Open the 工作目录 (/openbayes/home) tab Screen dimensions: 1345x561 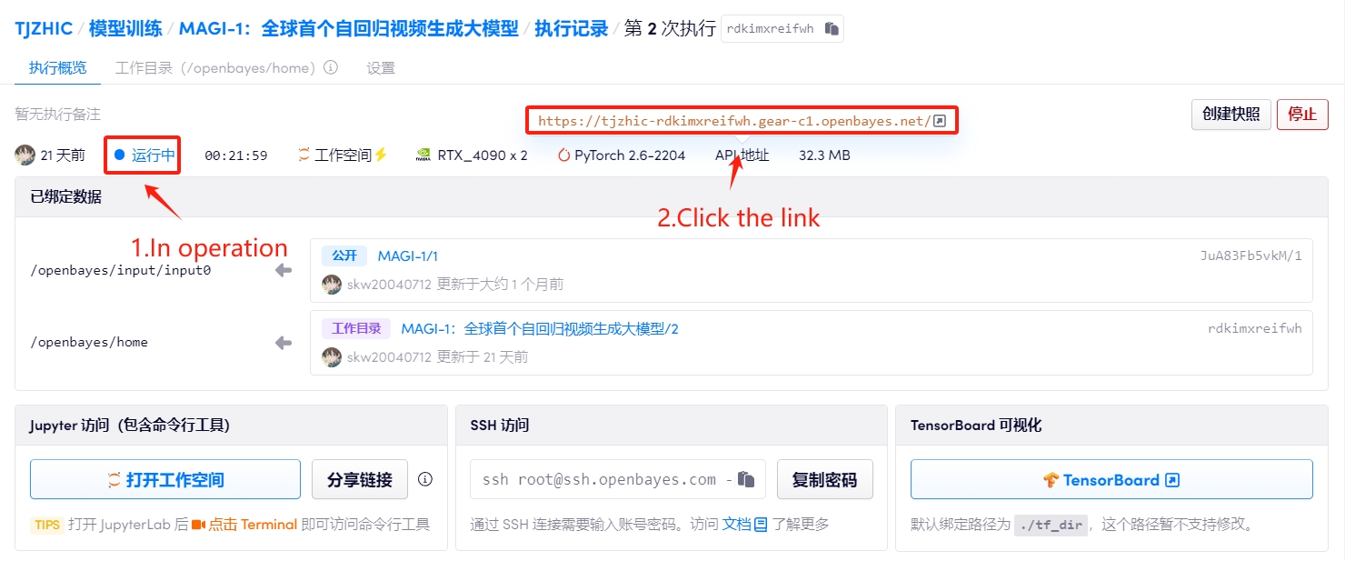[217, 68]
